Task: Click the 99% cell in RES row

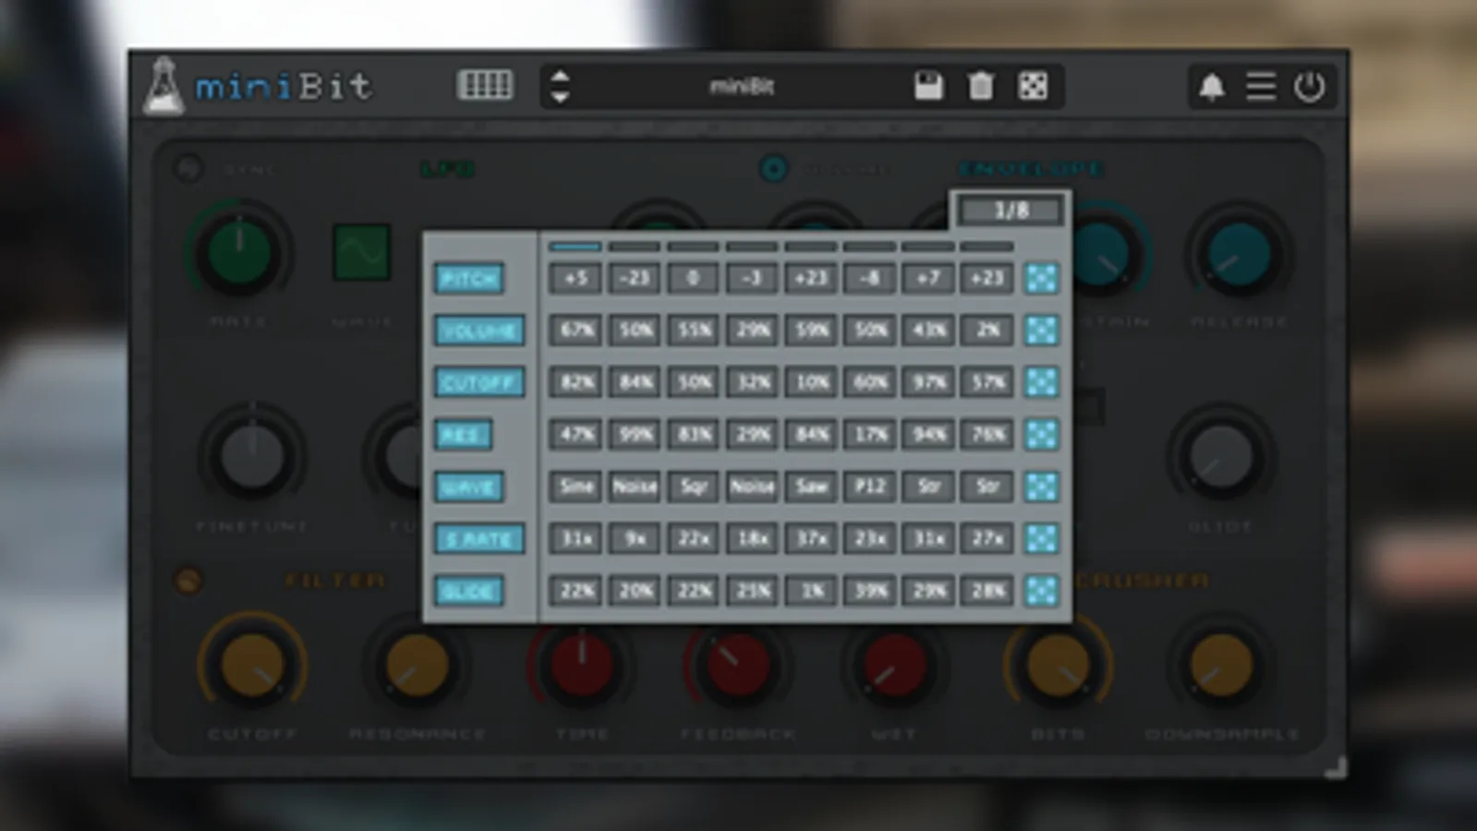Action: click(x=635, y=434)
